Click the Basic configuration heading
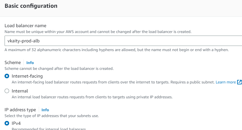 [x=31, y=6]
